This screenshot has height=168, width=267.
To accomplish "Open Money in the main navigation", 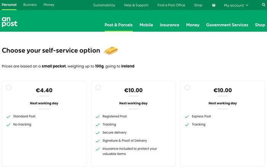I will pos(193,25).
